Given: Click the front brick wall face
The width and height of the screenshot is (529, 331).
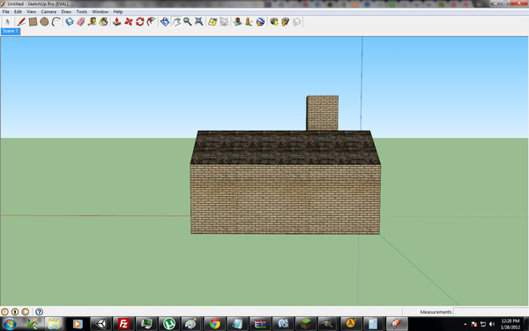Looking at the screenshot, I should 285,199.
